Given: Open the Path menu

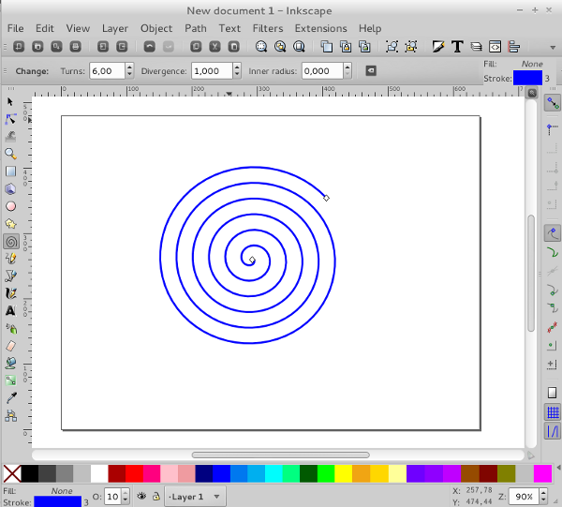Looking at the screenshot, I should (196, 28).
